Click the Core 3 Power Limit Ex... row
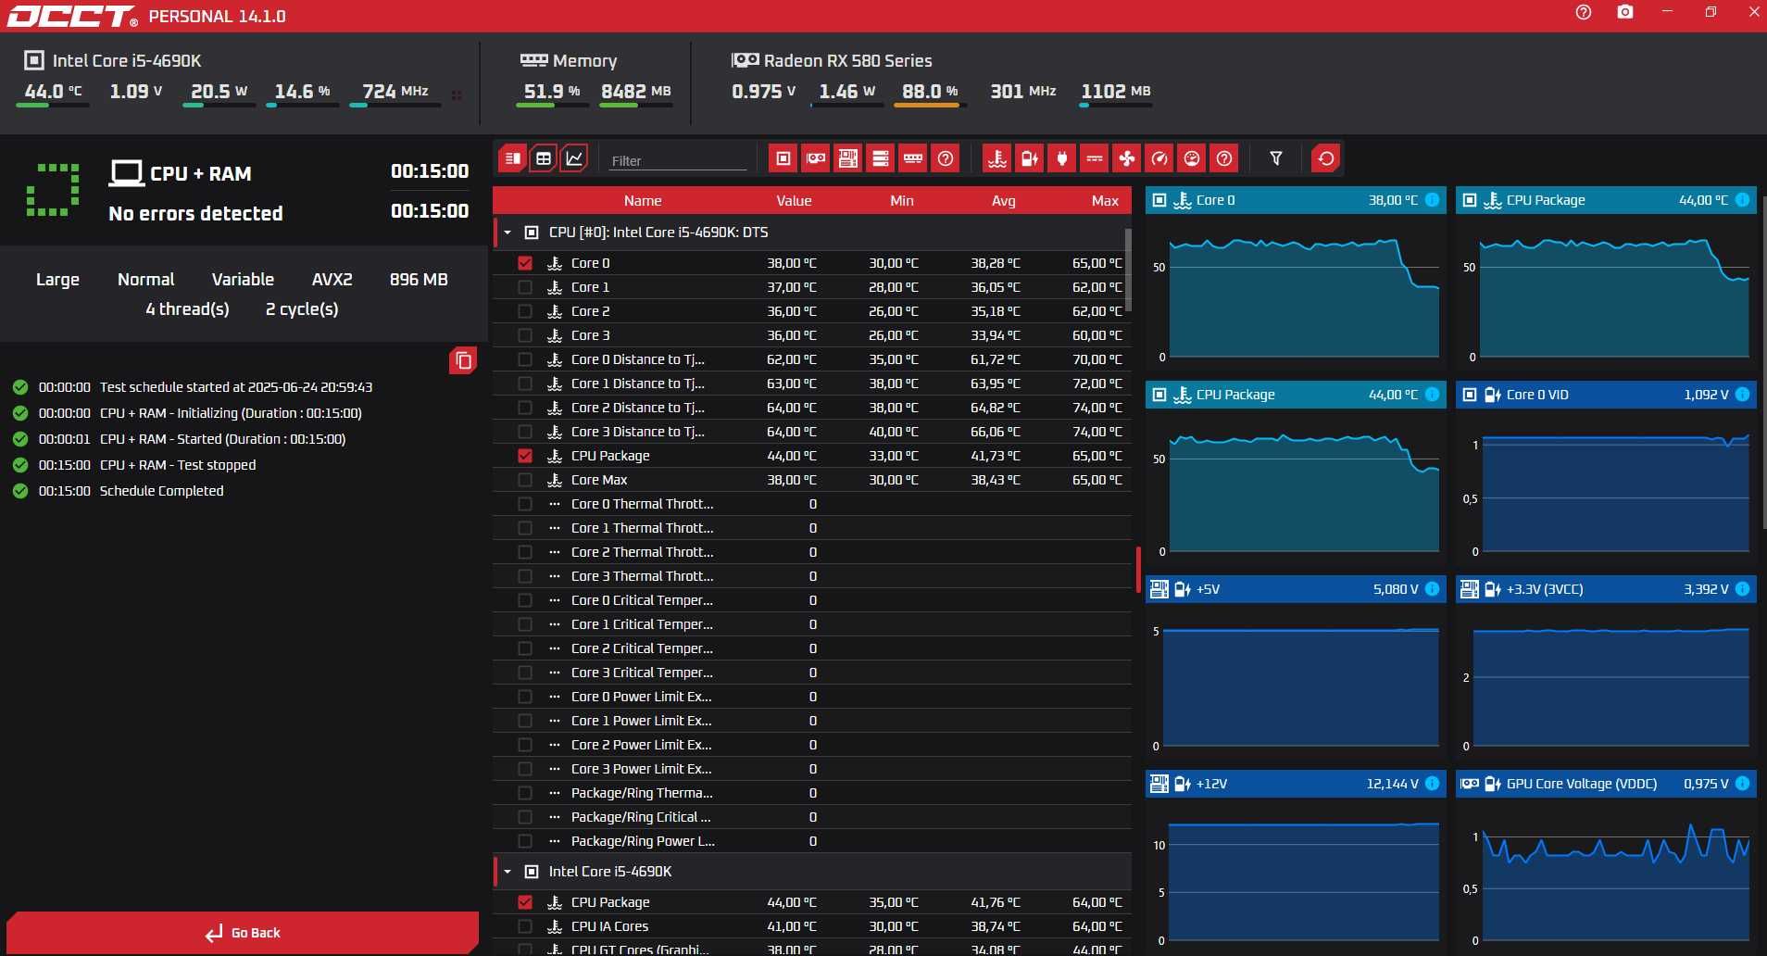 point(812,769)
